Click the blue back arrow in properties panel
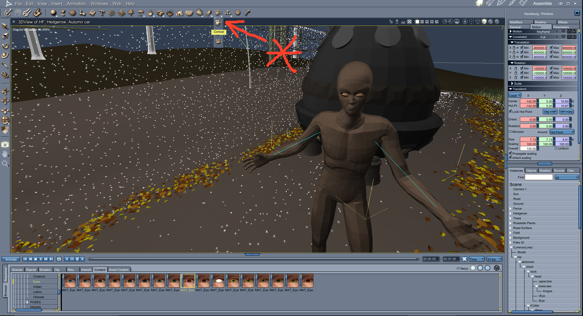The image size is (583, 316). 577,13
